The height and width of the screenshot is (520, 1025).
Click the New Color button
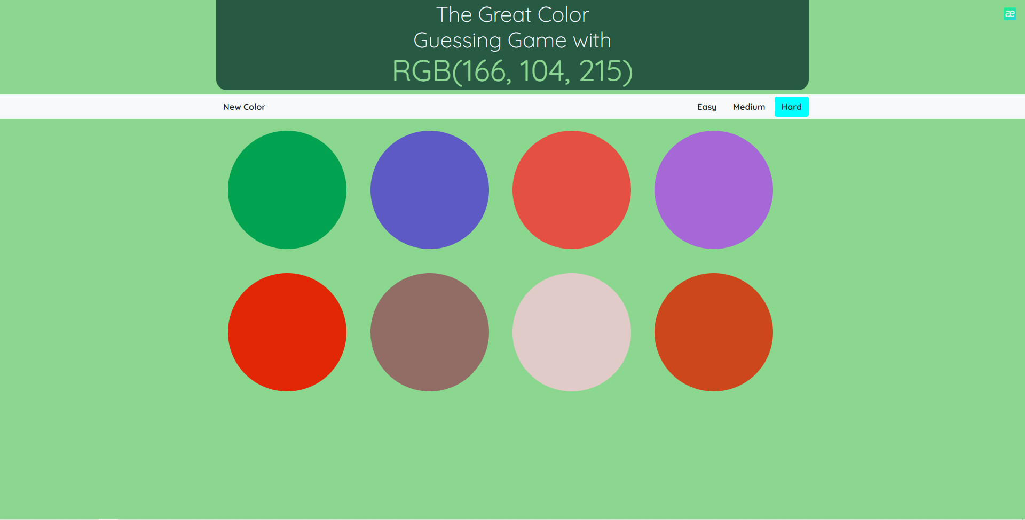(244, 107)
